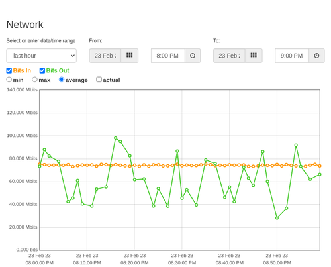Click the 'Select or enter date/time range' label
Screen dimensions: 331x267
[41, 41]
